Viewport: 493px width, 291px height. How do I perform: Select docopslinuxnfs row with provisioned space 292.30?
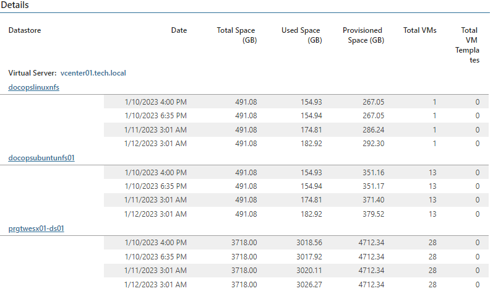click(296, 144)
